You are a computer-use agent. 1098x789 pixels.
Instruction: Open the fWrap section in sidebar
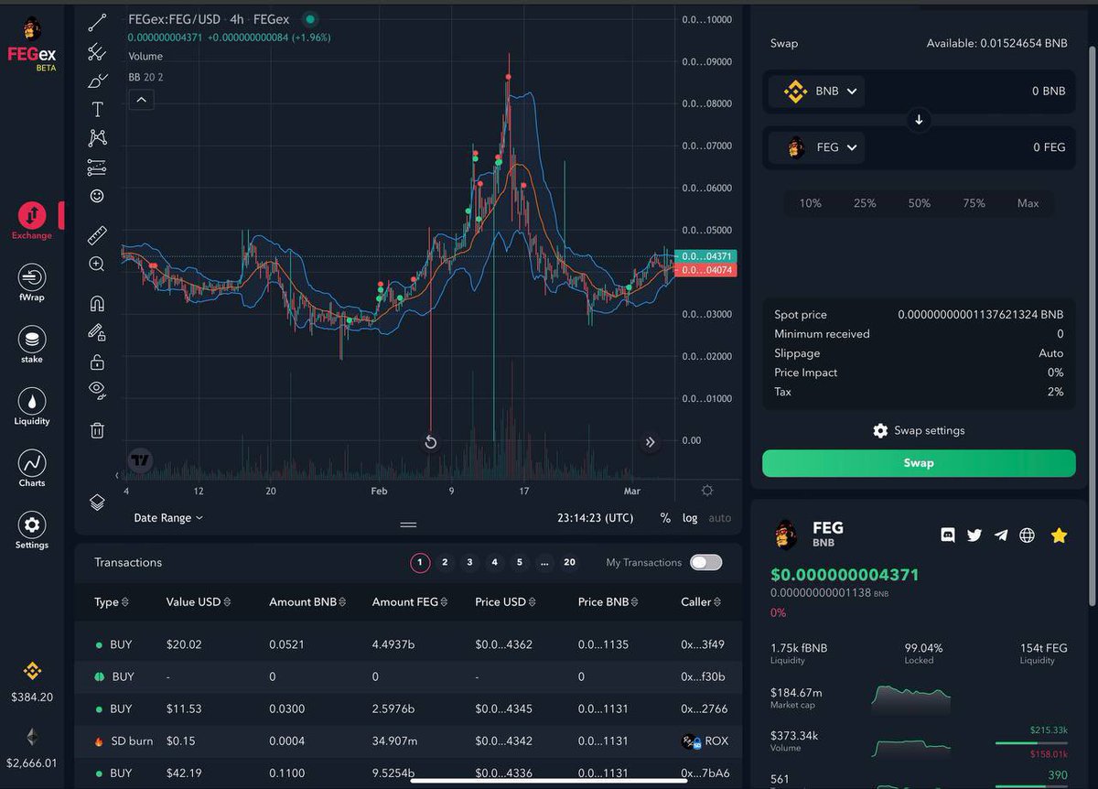point(32,283)
